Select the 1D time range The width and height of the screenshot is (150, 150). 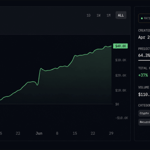[x=88, y=15]
